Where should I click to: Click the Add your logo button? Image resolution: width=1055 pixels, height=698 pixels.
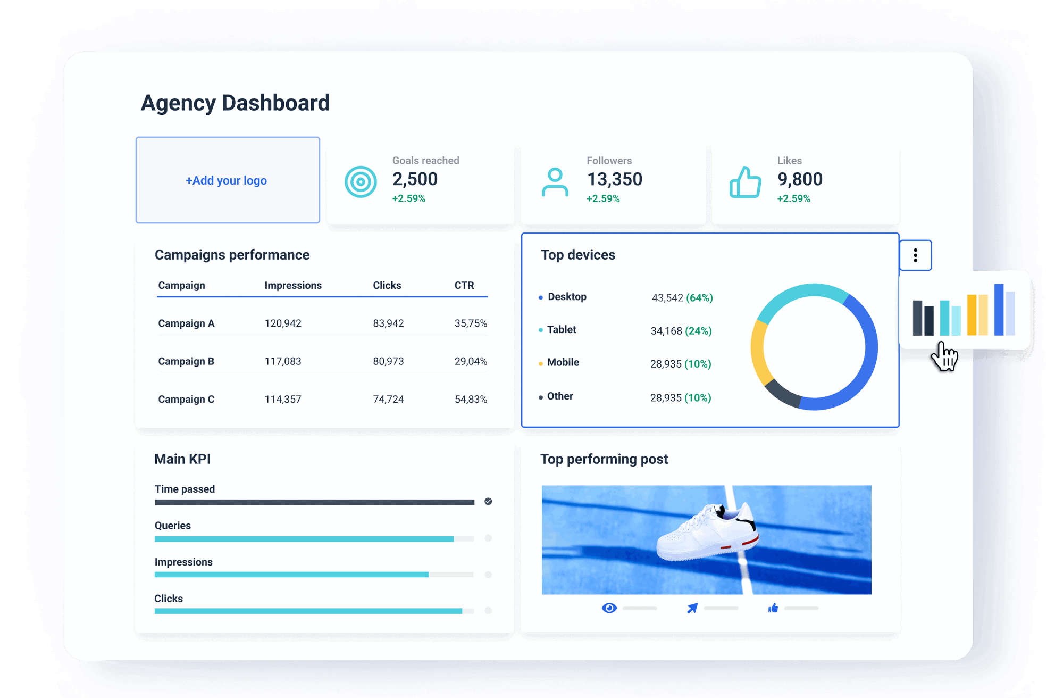pos(227,180)
